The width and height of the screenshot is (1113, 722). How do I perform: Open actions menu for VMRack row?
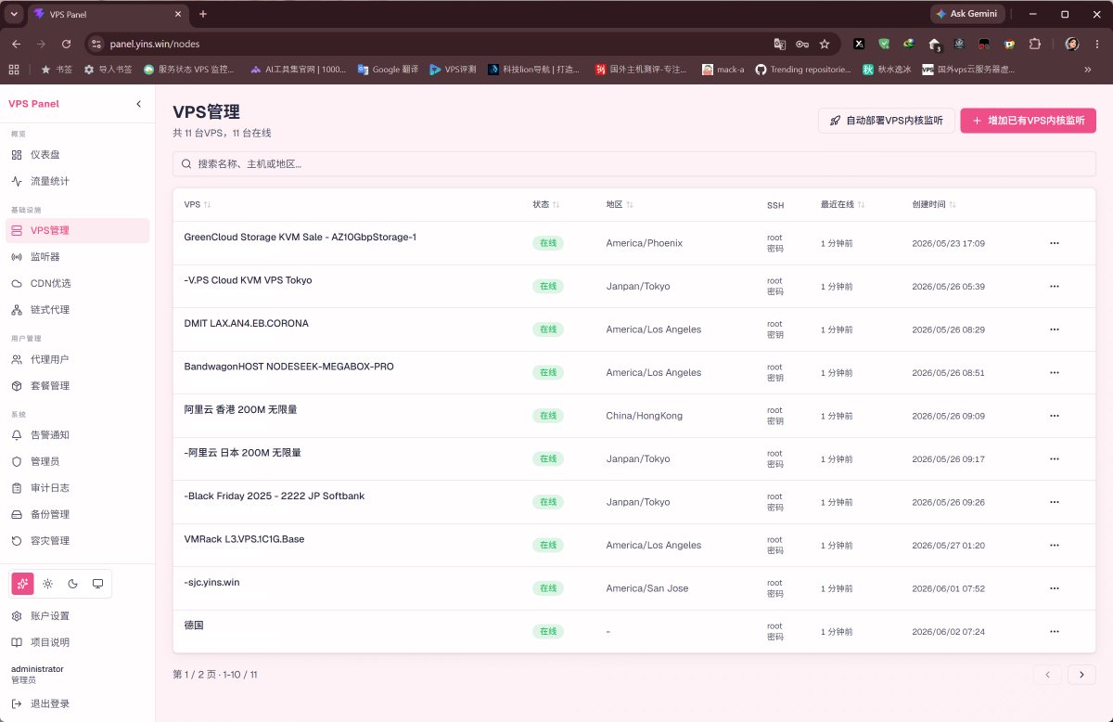[1054, 545]
